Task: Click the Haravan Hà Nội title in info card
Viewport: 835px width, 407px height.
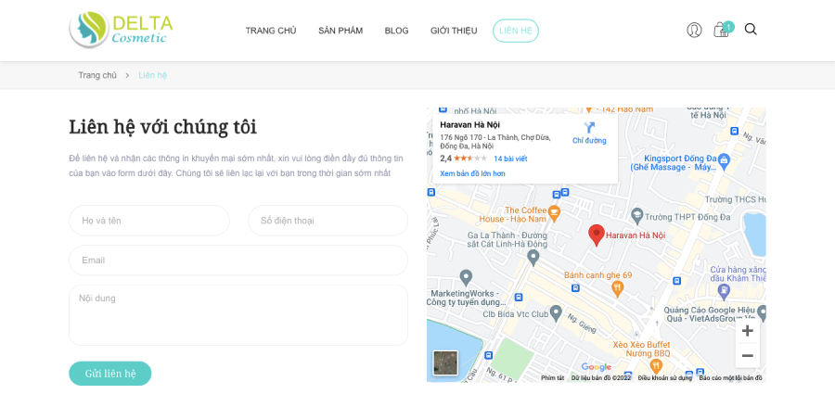Action: pyautogui.click(x=469, y=125)
